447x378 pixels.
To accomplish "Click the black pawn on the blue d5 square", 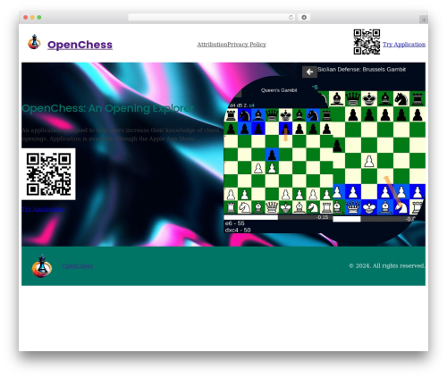I will (272, 155).
